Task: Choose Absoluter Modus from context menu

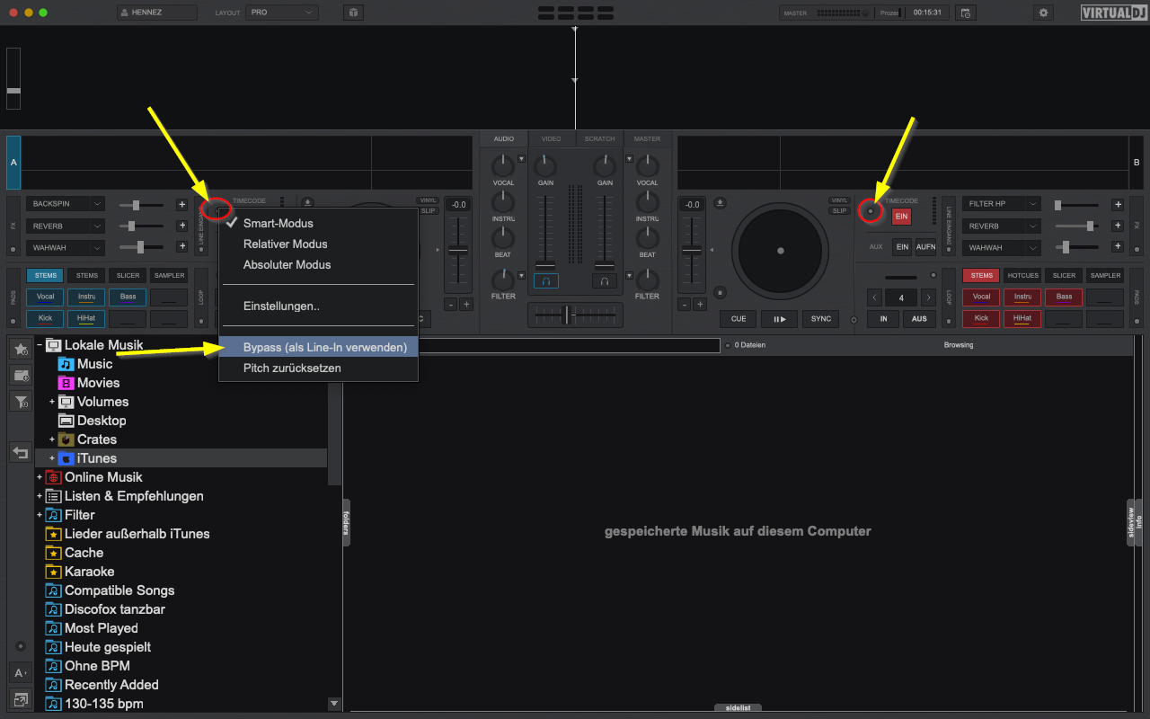Action: (x=318, y=264)
